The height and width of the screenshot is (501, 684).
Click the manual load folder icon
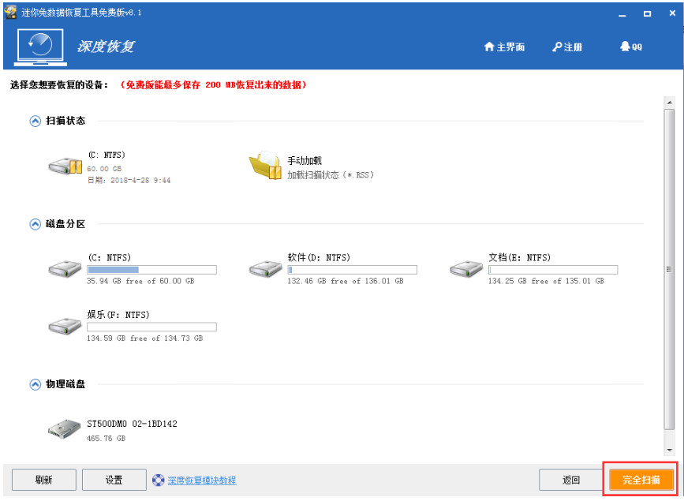coord(265,166)
